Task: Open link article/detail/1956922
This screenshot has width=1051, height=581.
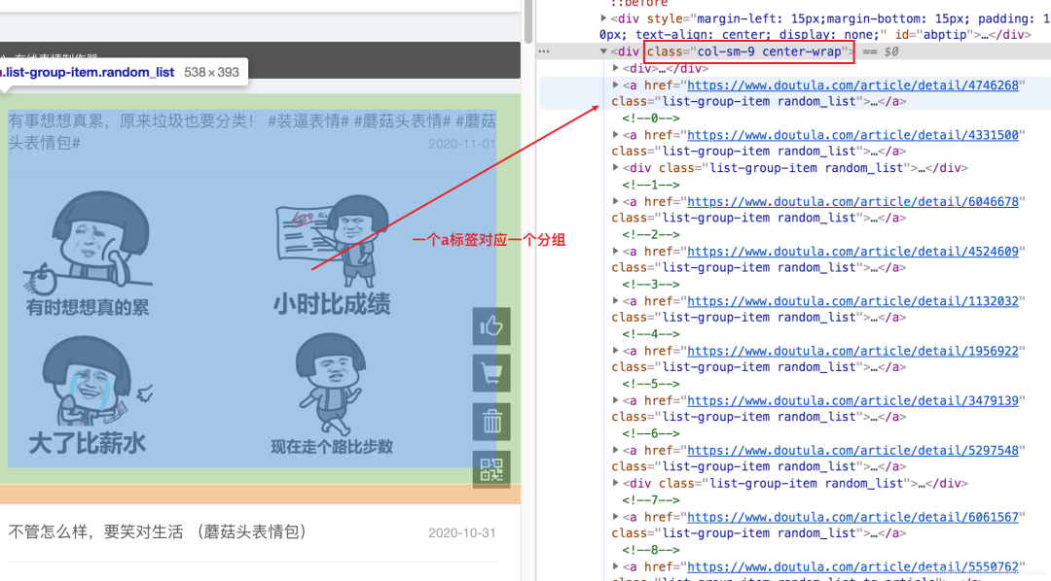Action: click(x=852, y=351)
